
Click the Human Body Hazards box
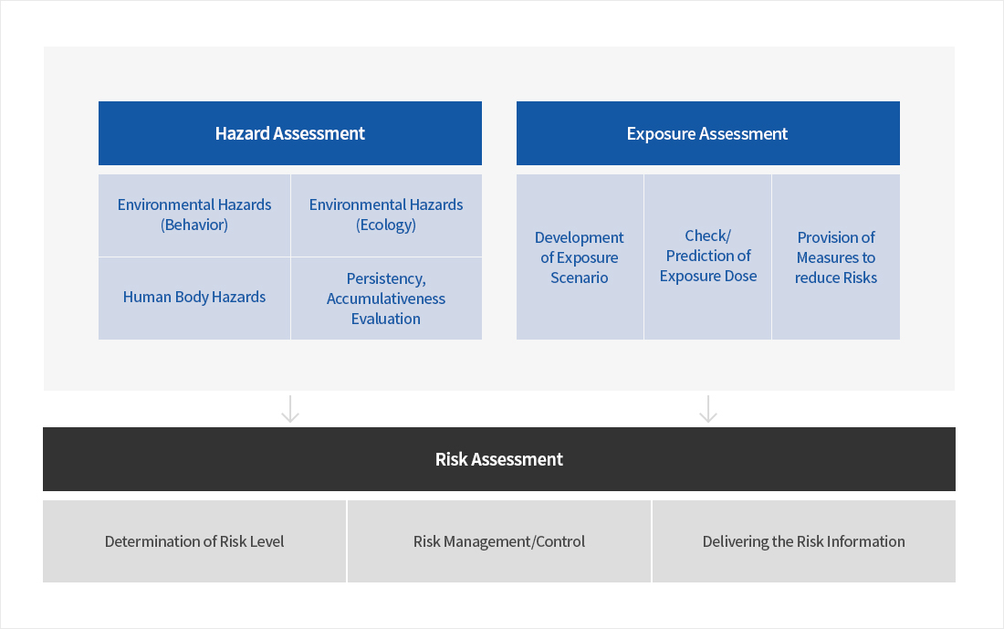pos(194,298)
